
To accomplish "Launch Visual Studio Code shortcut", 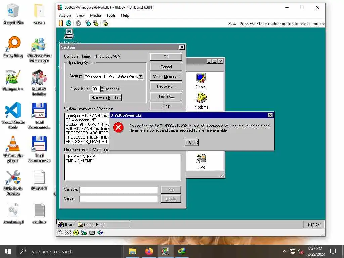I will point(13,116).
